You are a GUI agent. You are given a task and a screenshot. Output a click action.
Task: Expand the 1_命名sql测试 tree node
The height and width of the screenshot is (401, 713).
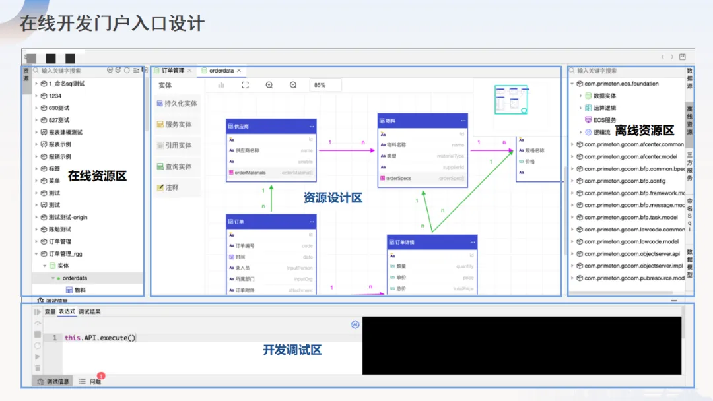(36, 84)
